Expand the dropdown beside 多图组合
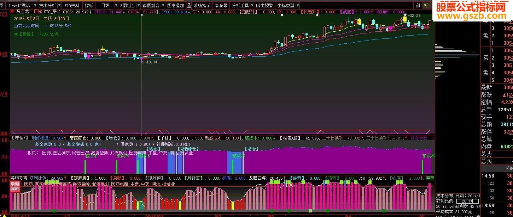 [x=163, y=6]
